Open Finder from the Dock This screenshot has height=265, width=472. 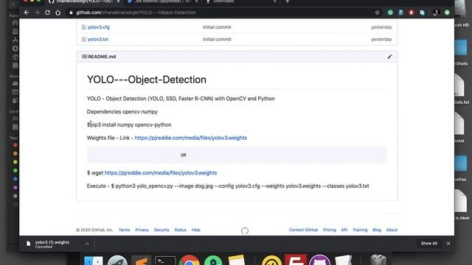(94, 260)
